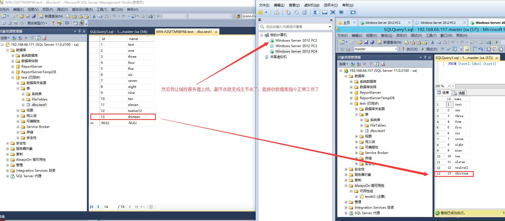
Task: Collapse test (已同步) database in left tree
Action: click(x=13, y=77)
